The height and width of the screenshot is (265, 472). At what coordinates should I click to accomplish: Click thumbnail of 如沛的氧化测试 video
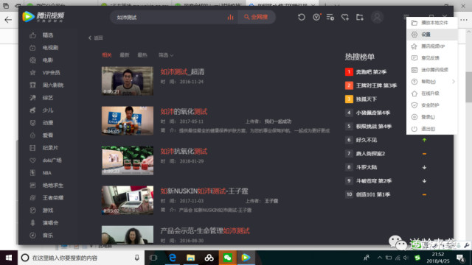pyautogui.click(x=128, y=121)
